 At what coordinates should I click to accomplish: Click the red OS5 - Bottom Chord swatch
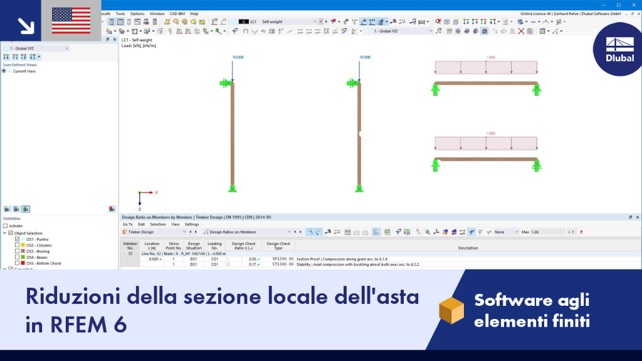[23, 263]
